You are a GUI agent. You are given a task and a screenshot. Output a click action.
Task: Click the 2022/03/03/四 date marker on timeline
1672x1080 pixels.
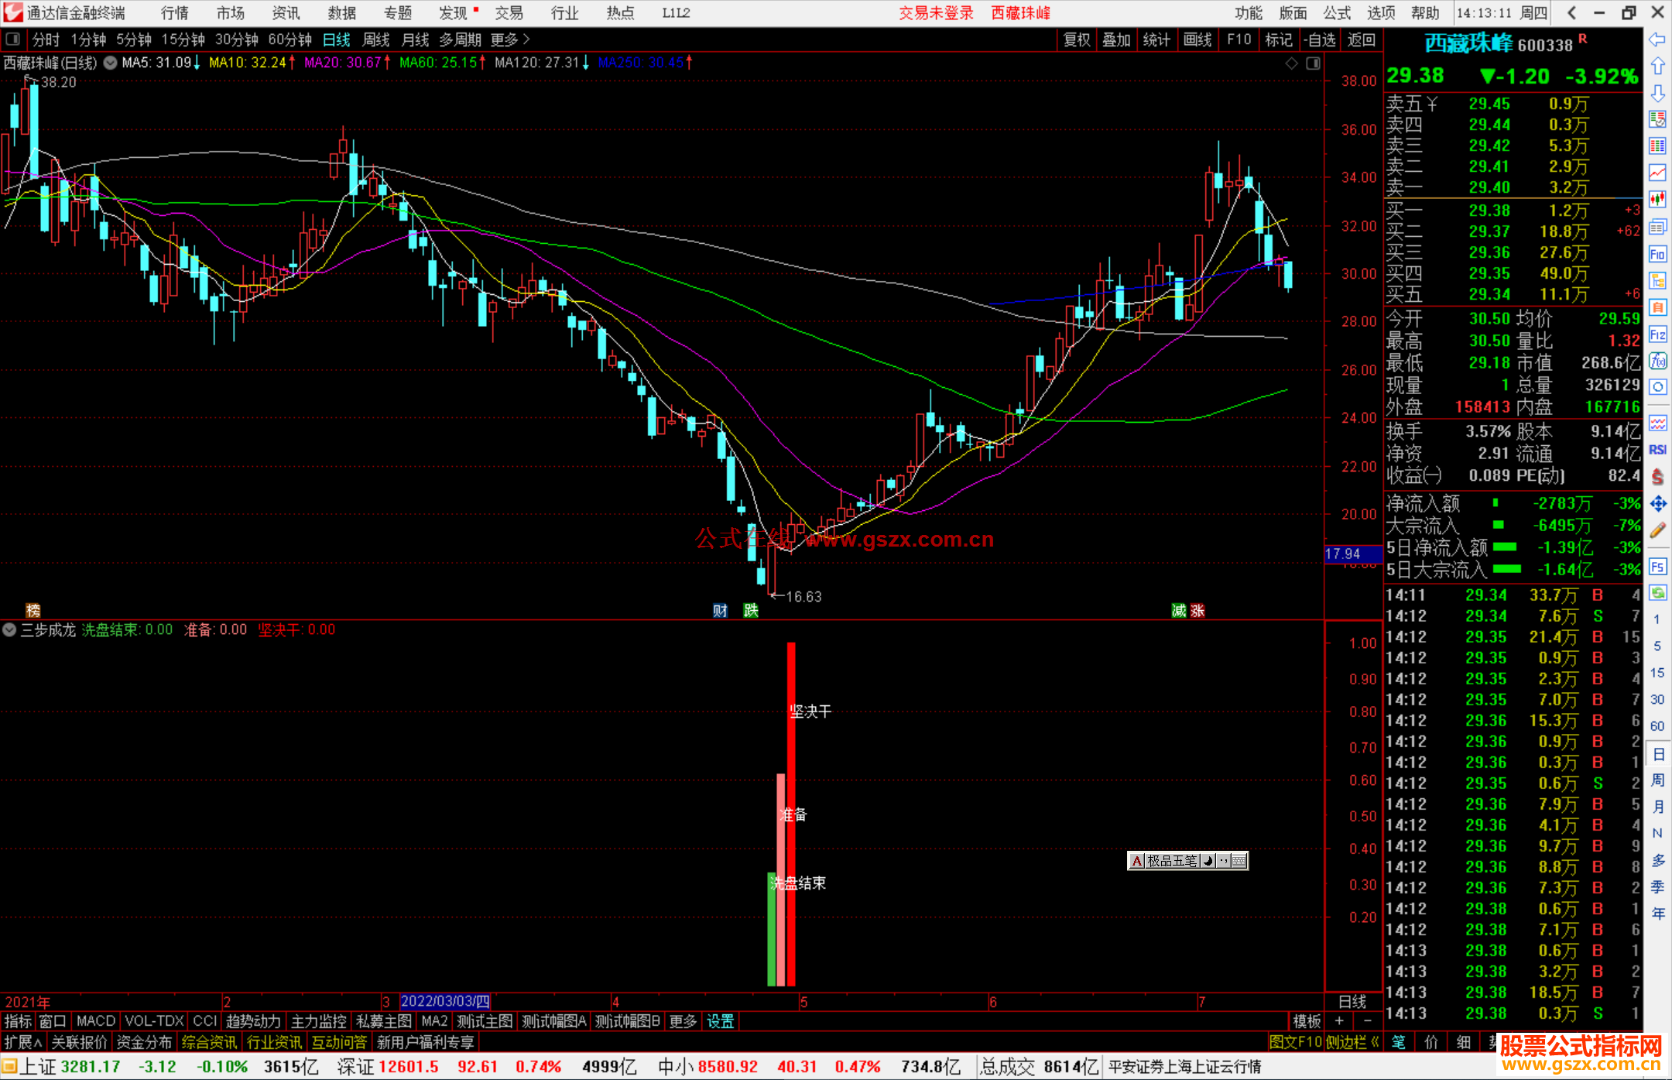pos(445,1001)
